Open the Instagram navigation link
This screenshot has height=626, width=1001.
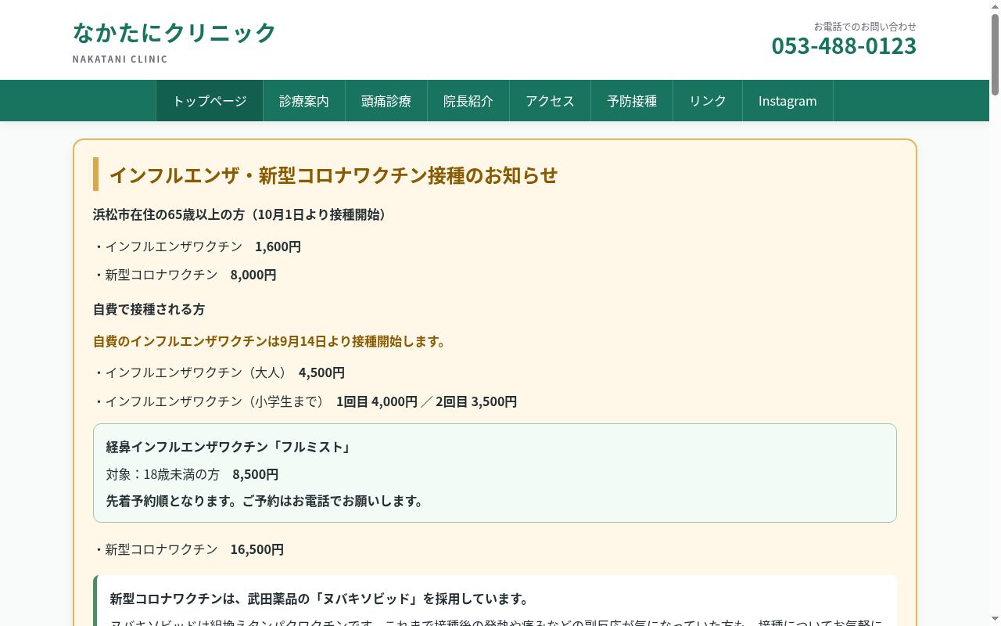click(788, 101)
